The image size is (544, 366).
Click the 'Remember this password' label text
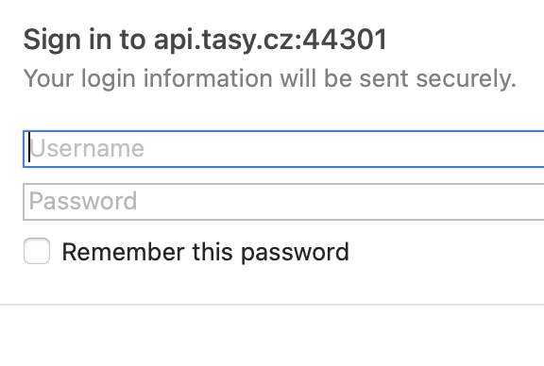tap(205, 252)
